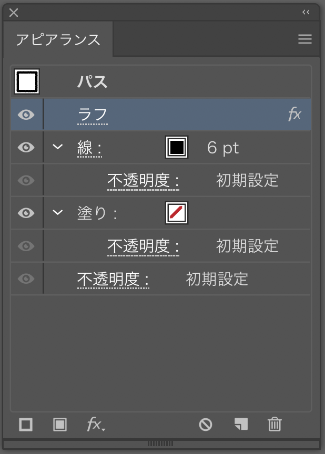Open the Appearance panel hamburger menu
This screenshot has width=325, height=454.
coord(305,39)
